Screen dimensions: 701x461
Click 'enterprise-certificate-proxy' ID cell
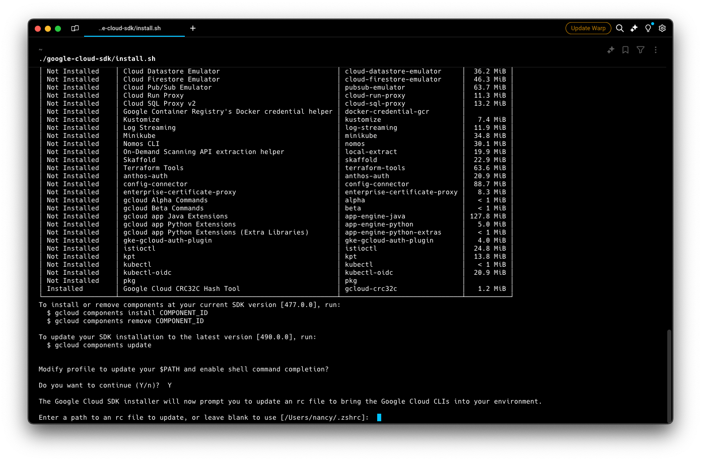coord(401,192)
